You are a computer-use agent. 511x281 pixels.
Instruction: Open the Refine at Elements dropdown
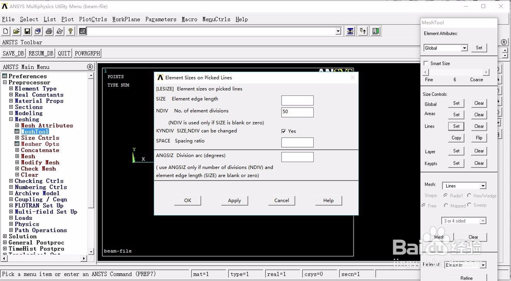coord(483,265)
